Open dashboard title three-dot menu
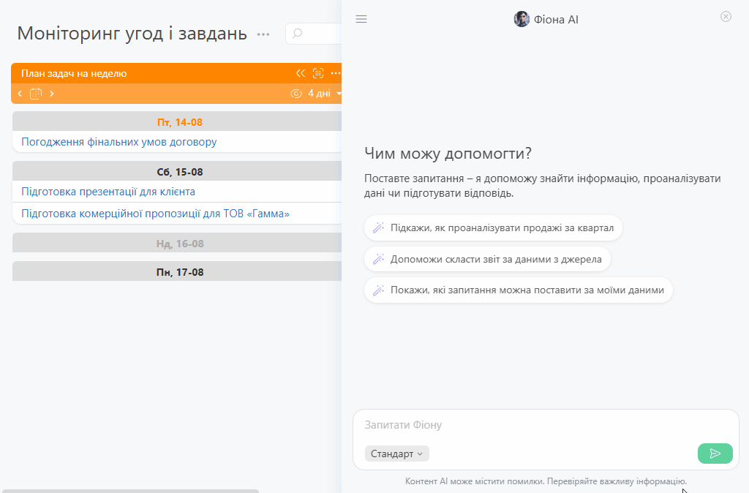The width and height of the screenshot is (749, 493). click(x=263, y=34)
